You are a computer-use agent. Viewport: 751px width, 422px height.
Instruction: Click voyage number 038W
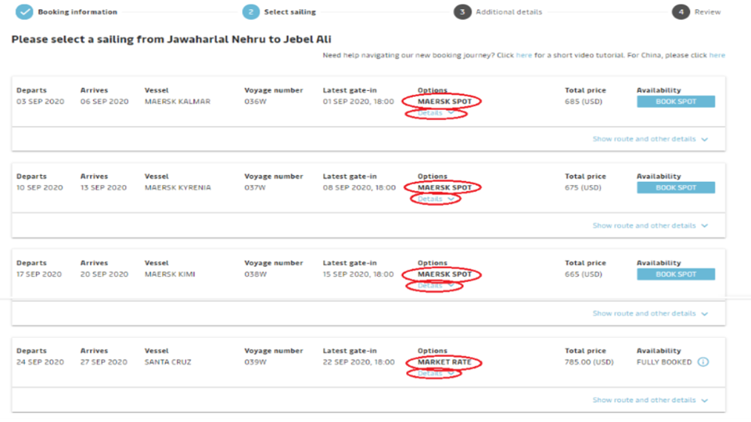(255, 274)
